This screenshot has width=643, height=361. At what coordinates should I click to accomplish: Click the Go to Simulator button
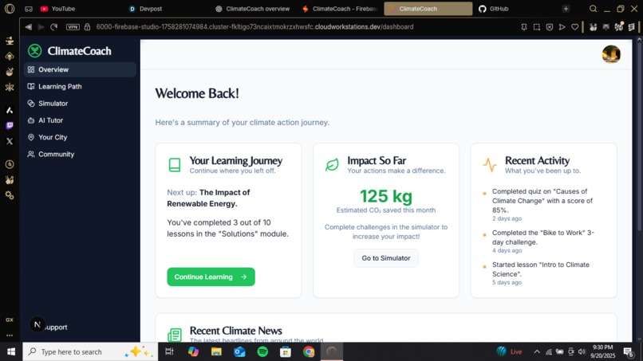pyautogui.click(x=386, y=258)
